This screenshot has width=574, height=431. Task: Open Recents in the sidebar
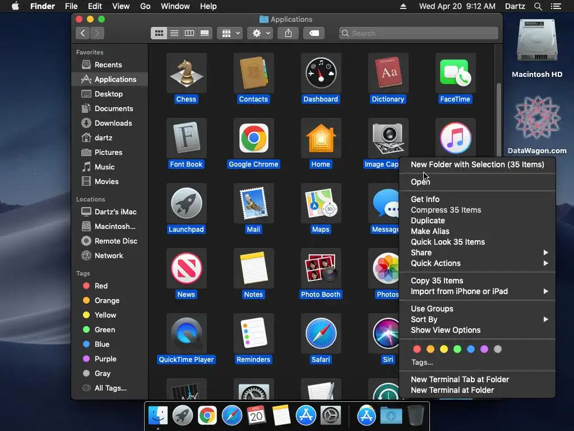pos(110,65)
